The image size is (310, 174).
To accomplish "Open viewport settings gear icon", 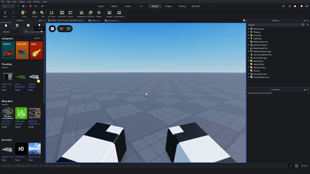I will tap(244, 21).
